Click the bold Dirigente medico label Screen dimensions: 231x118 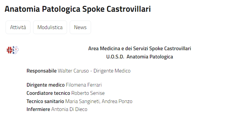click(45, 85)
